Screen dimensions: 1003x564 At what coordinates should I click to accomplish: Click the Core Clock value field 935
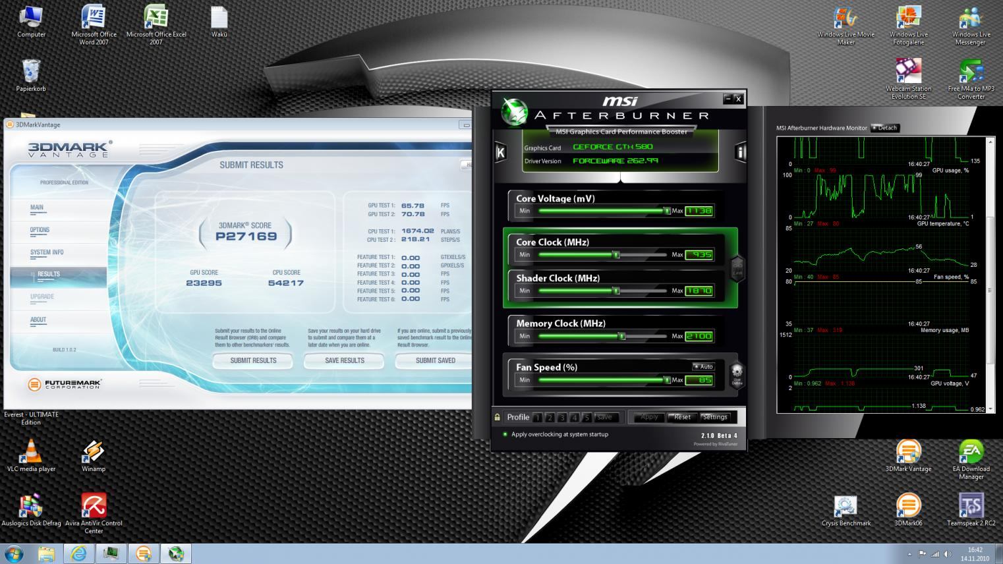(x=699, y=254)
